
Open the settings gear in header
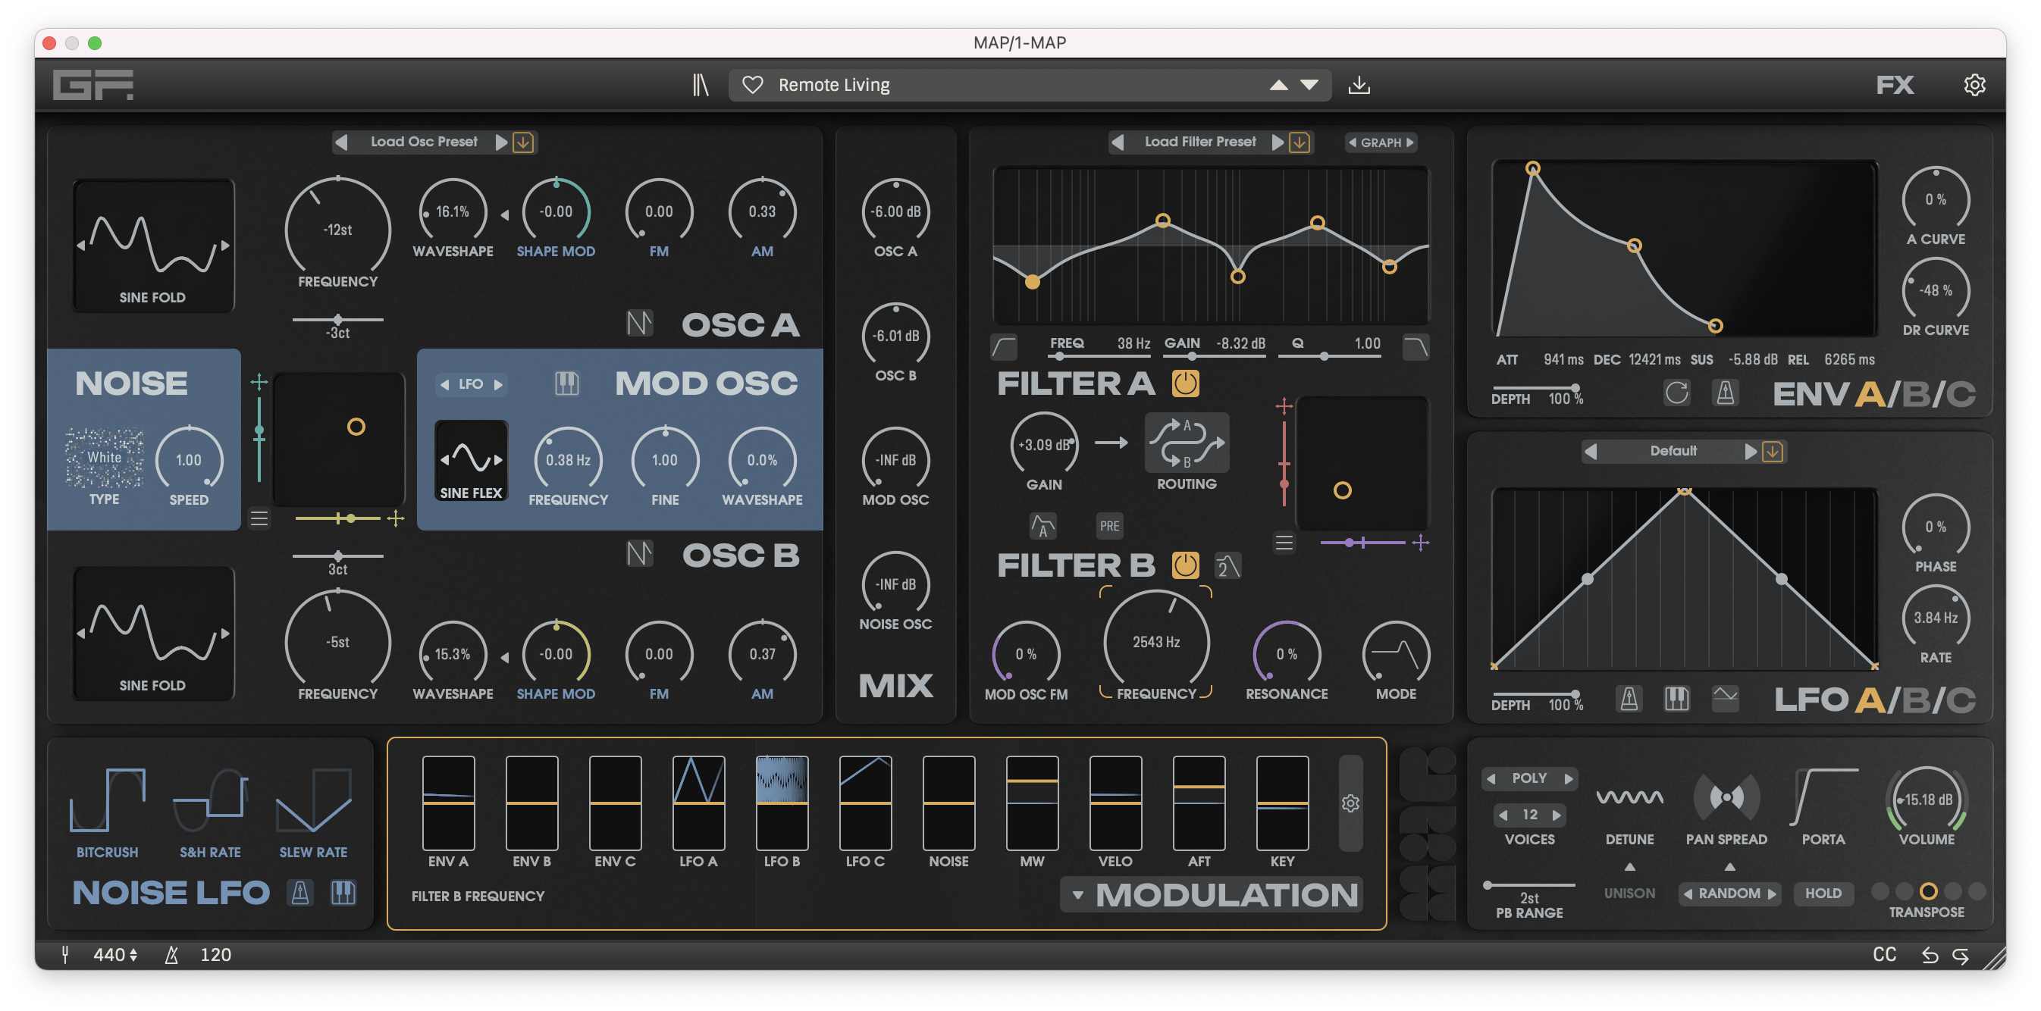[x=1974, y=85]
